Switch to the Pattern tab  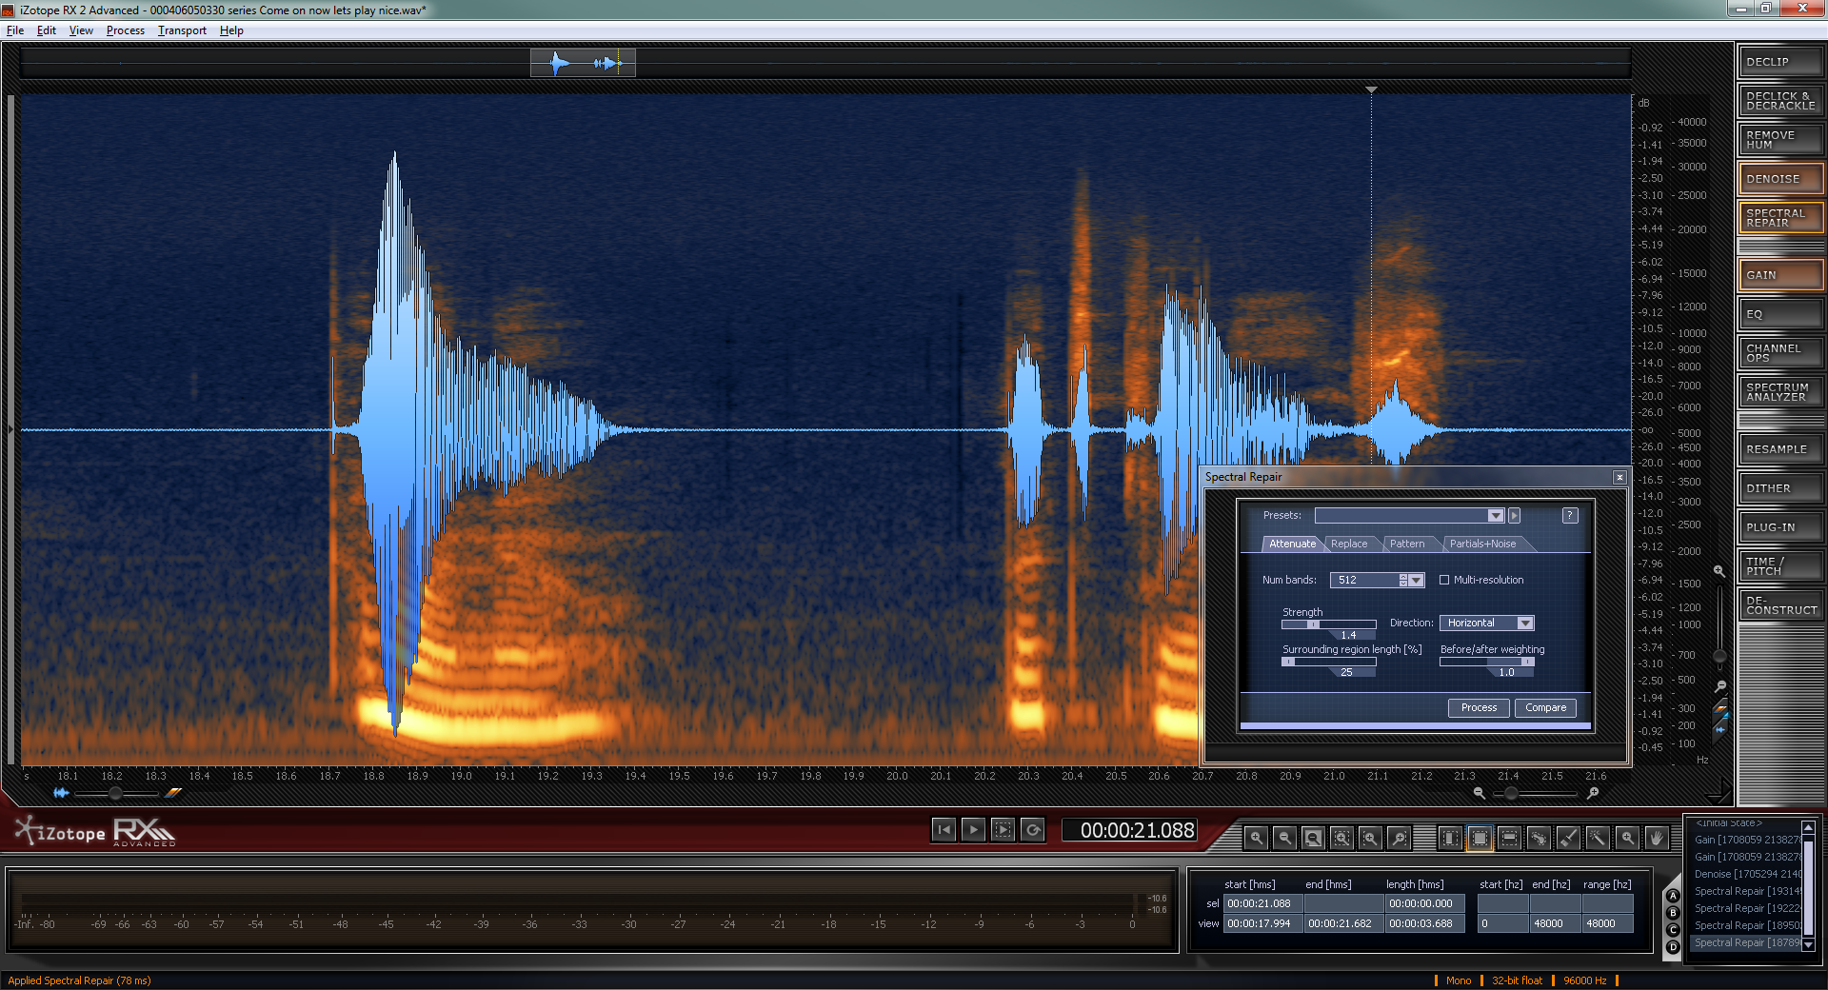click(1407, 544)
